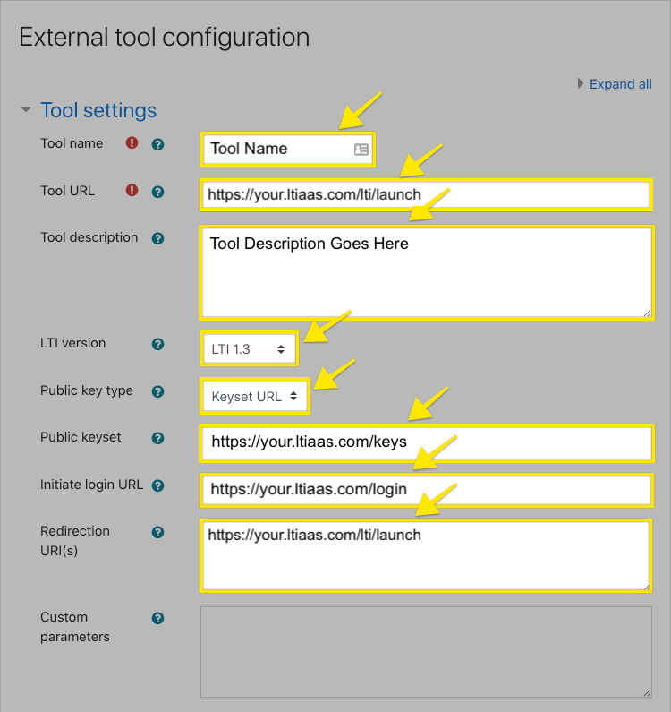
Task: Open help for Tool URL
Action: point(157,192)
